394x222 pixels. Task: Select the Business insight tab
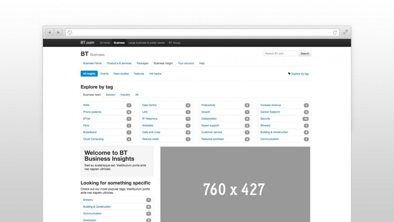pyautogui.click(x=163, y=63)
